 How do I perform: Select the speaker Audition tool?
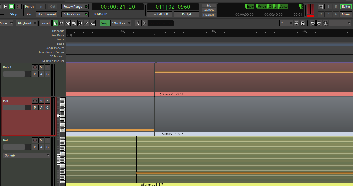point(74,23)
